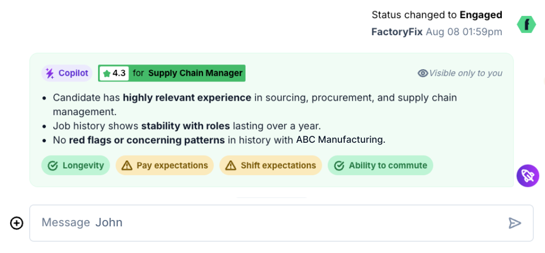Image resolution: width=545 pixels, height=253 pixels.
Task: Click the purple Copilot sparkle badge
Action: pyautogui.click(x=67, y=74)
